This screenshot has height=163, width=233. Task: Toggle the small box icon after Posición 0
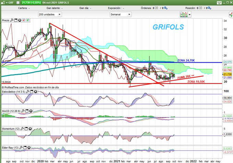(200, 8)
